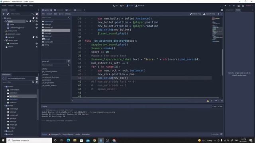The height and width of the screenshot is (143, 255).
Task: Clear the output log
Action: point(220,106)
